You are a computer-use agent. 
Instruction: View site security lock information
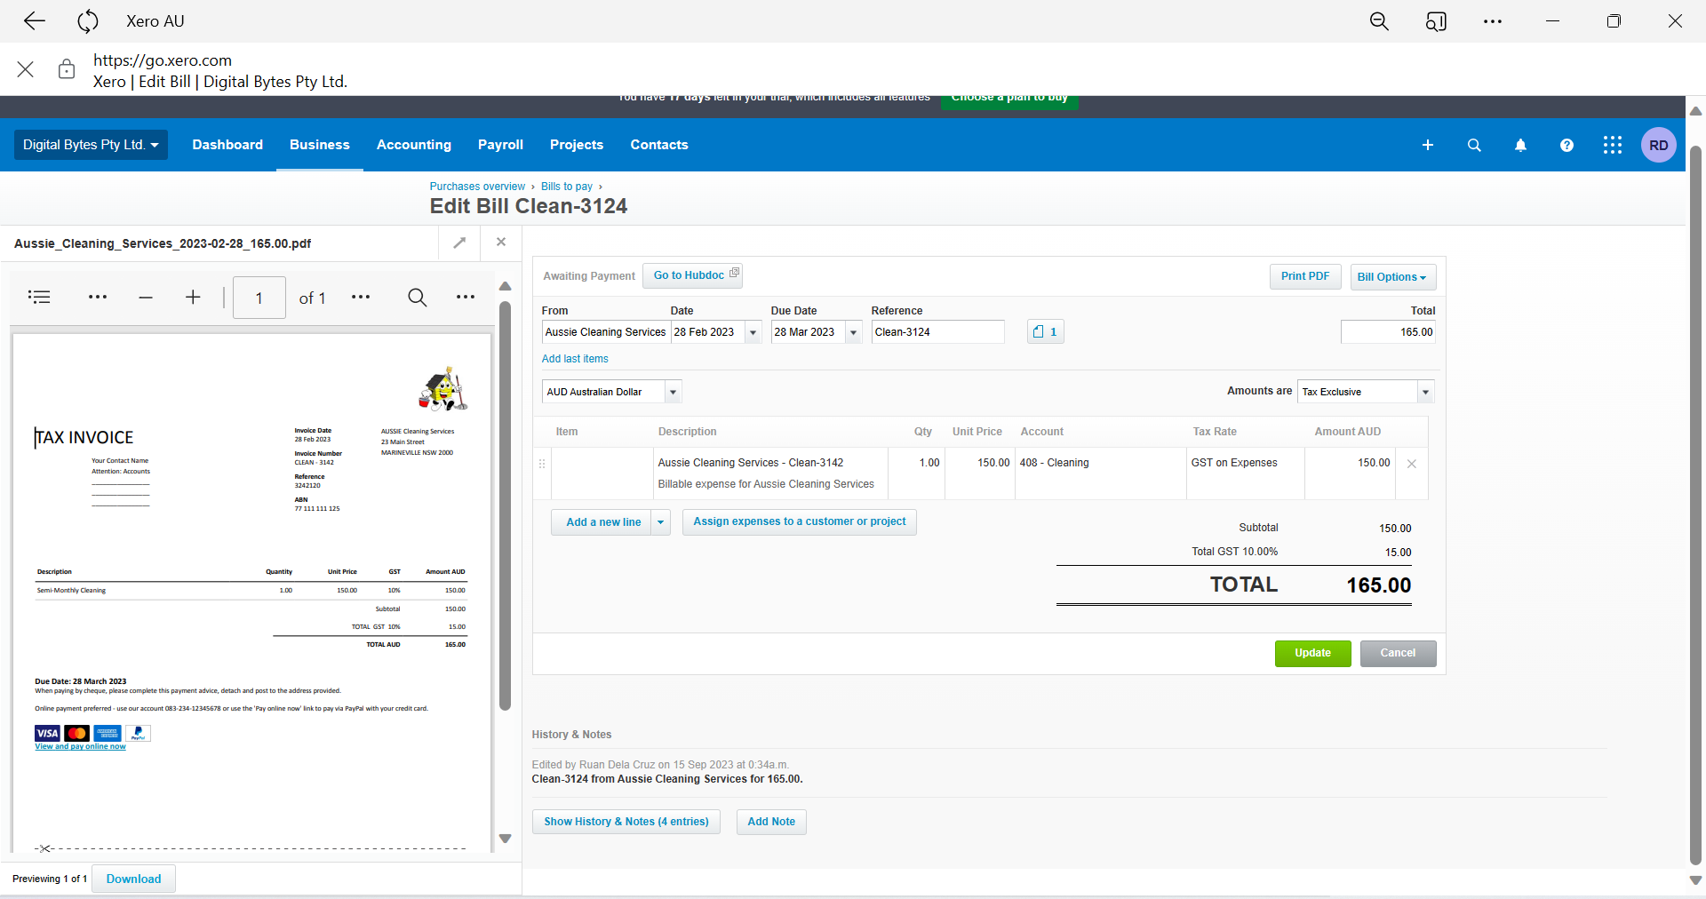[67, 69]
